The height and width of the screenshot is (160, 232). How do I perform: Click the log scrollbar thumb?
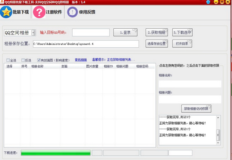click(x=218, y=135)
